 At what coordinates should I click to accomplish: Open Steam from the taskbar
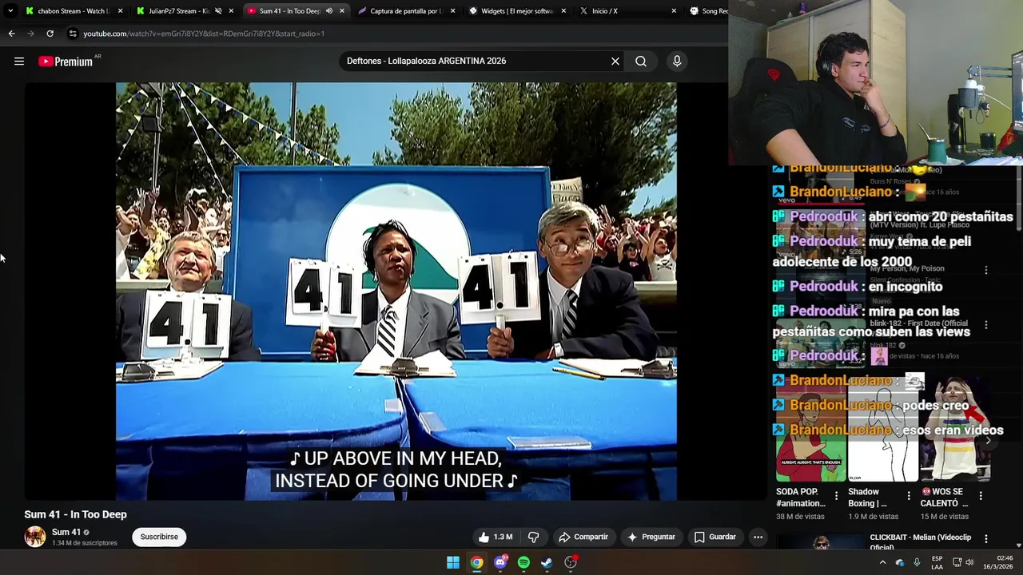coord(547,562)
